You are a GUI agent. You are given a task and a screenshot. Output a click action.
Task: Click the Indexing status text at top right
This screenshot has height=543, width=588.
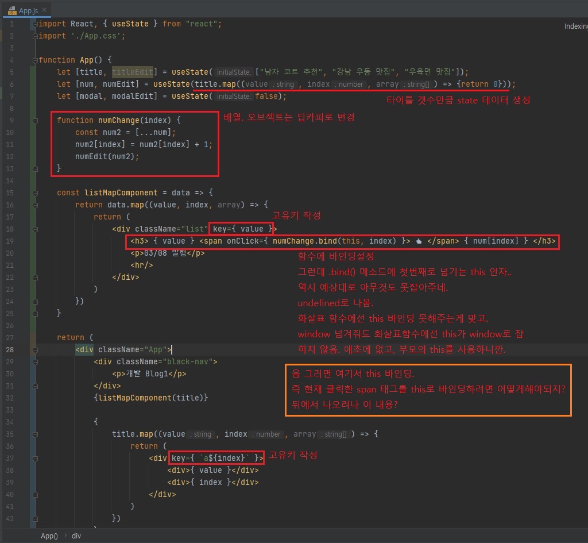click(x=576, y=26)
